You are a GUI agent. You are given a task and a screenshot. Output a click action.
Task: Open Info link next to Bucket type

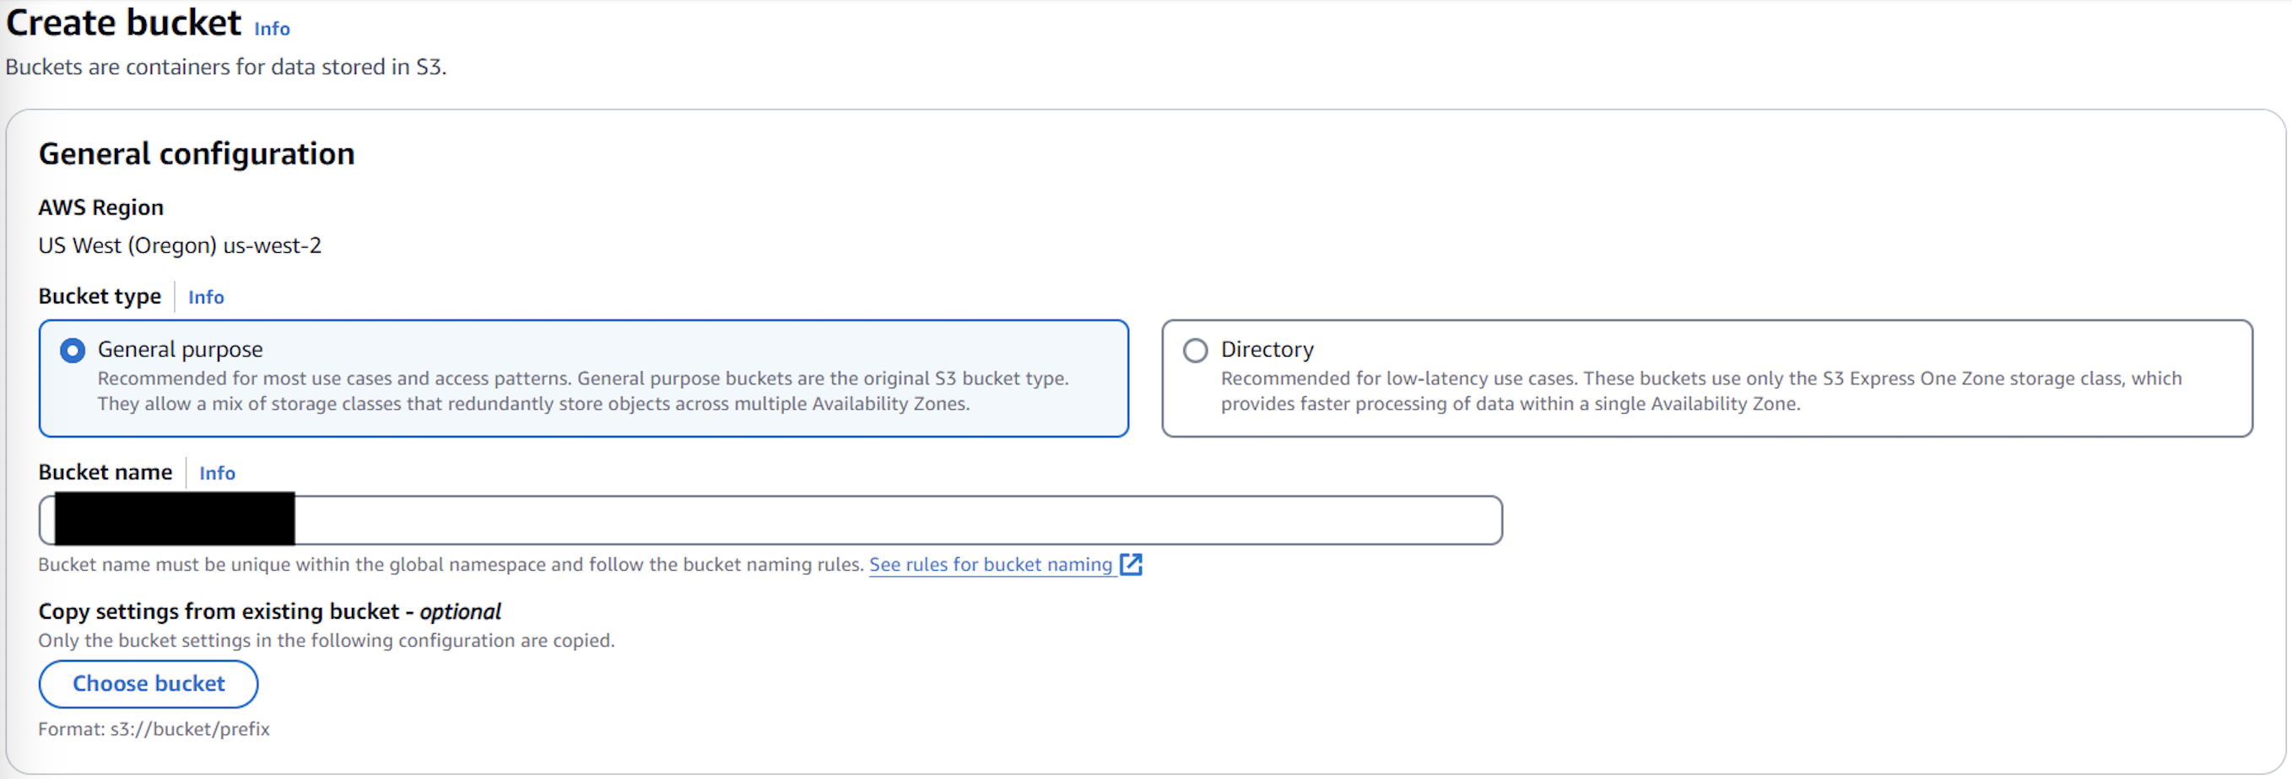tap(206, 297)
